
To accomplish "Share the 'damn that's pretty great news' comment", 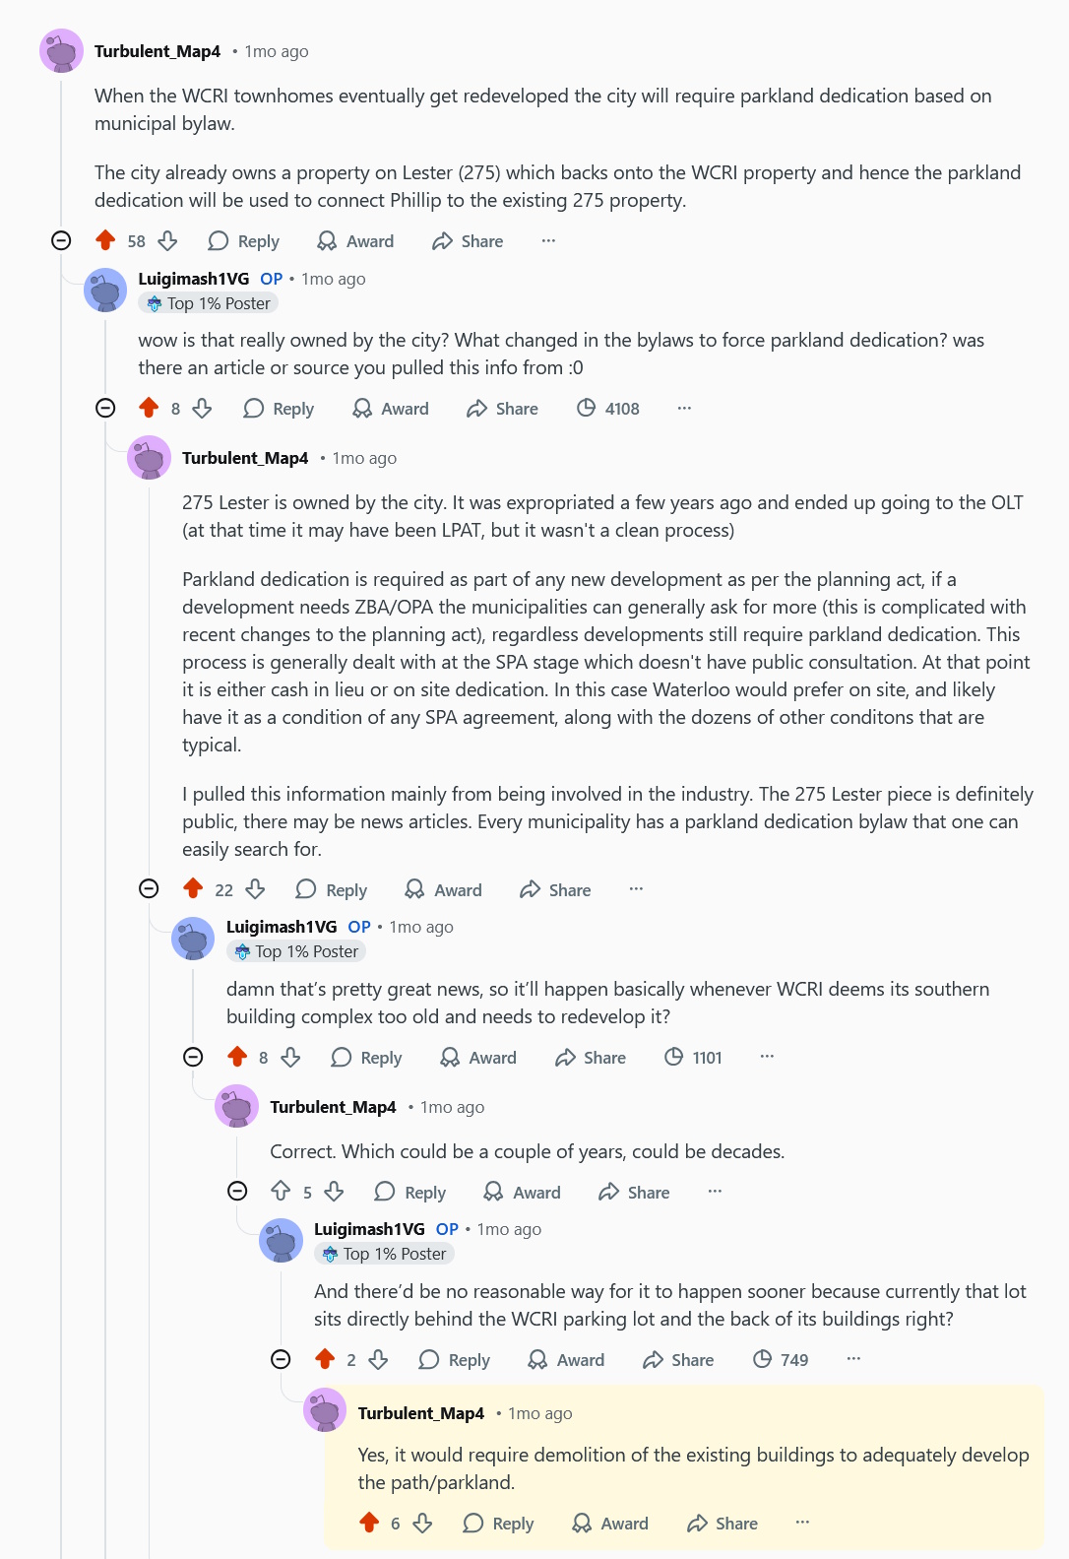I will 589,1057.
